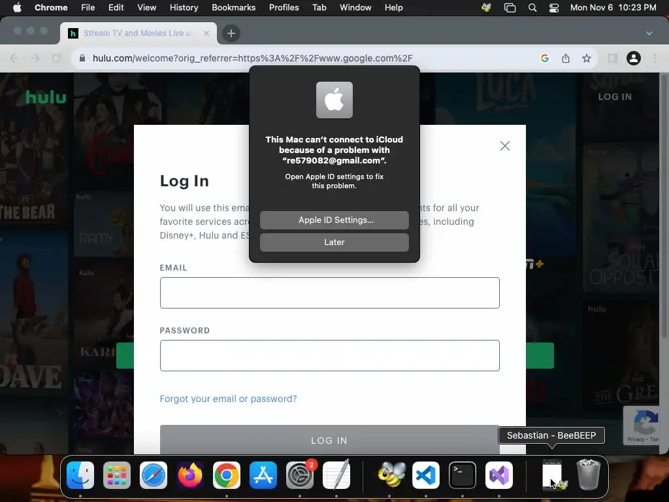View site information lock icon
This screenshot has width=669, height=502.
tap(82, 58)
